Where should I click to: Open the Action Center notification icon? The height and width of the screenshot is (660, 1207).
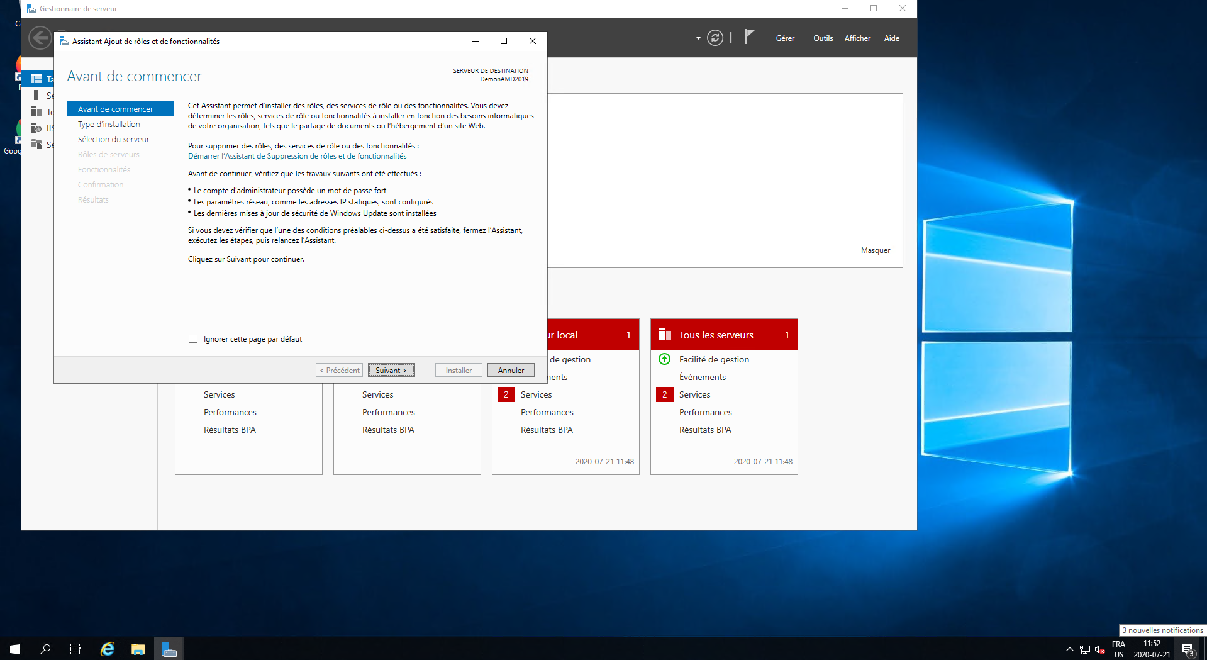(1187, 649)
